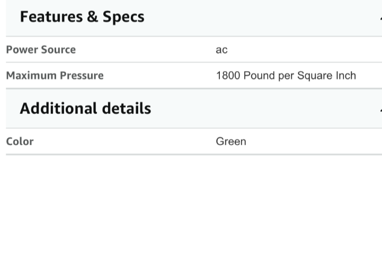Click the word 'Features' in the heading

tap(51, 17)
